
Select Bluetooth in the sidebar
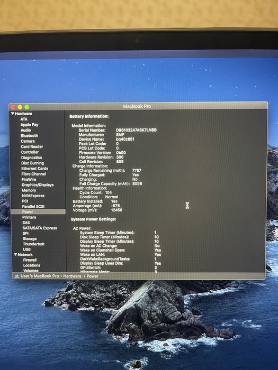[29, 136]
